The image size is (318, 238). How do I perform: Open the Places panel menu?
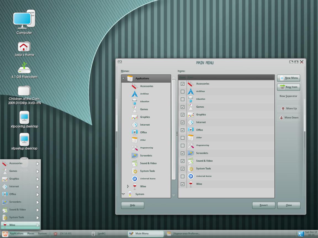(x=31, y=234)
